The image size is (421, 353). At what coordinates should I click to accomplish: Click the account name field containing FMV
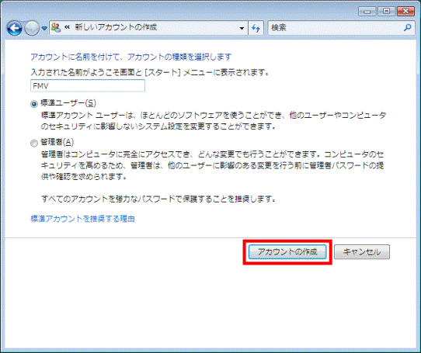[x=88, y=85]
